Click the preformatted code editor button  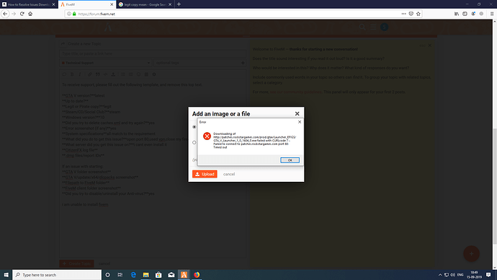point(105,74)
